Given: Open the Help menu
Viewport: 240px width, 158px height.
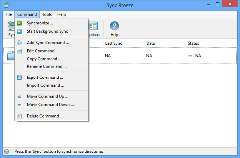Looking at the screenshot, I should 62,14.
